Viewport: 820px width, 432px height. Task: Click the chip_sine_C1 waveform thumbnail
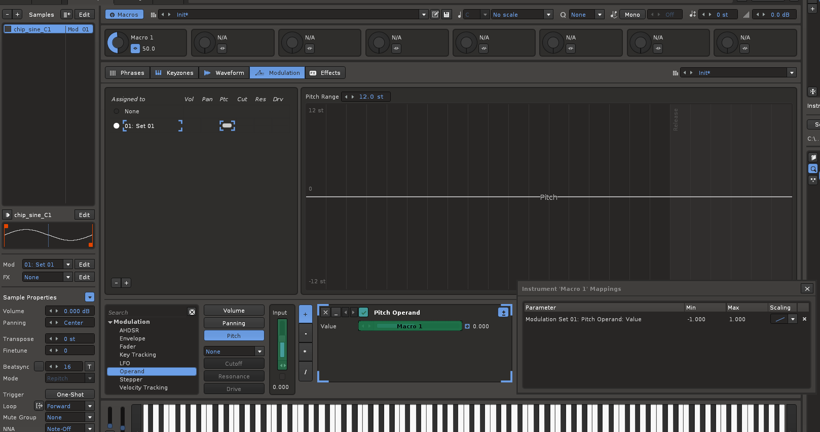48,235
